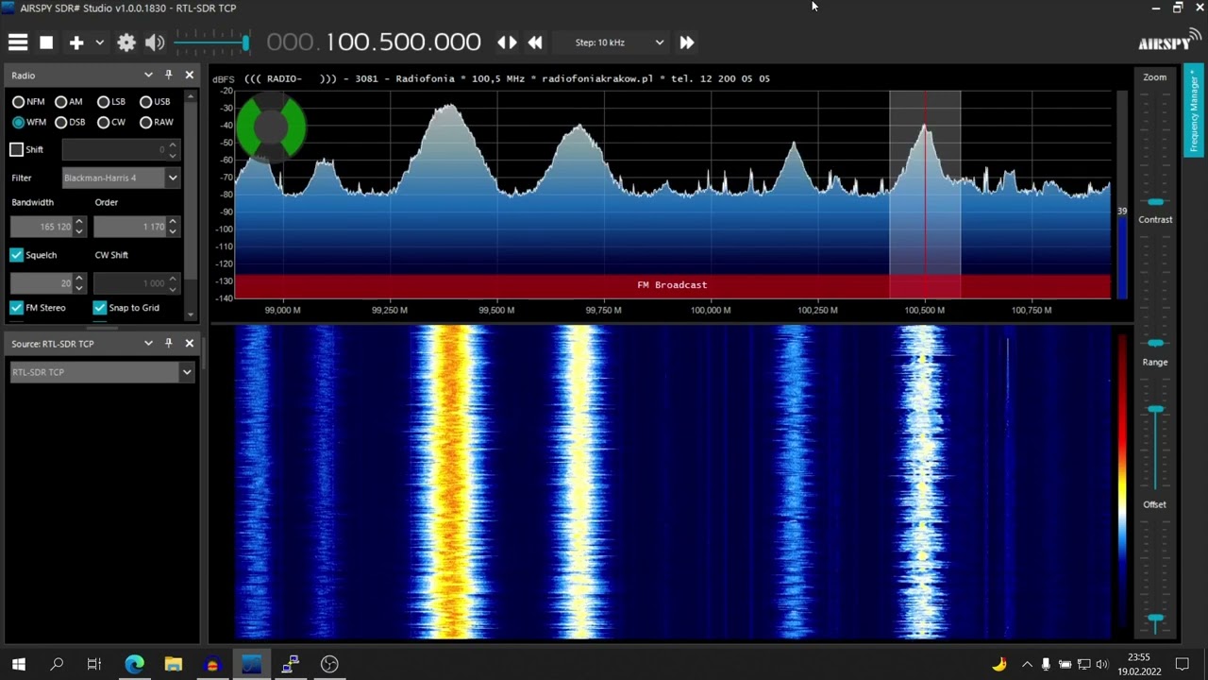
Task: Pin the Source RTL-SDR TCP panel
Action: (169, 344)
